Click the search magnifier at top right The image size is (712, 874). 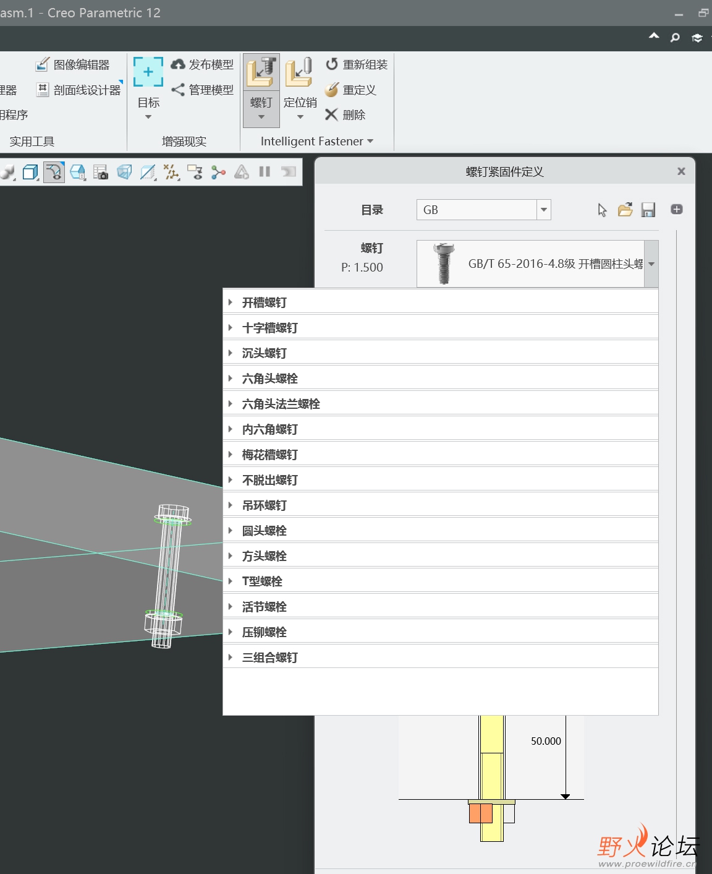[675, 38]
